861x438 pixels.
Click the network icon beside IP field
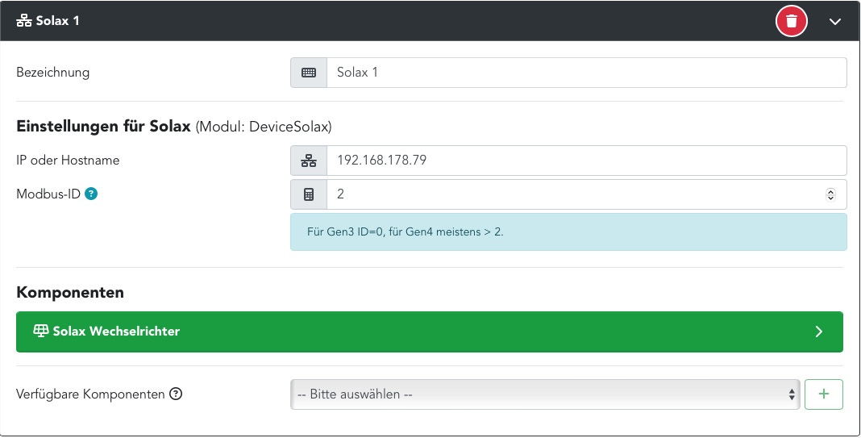[x=309, y=161]
